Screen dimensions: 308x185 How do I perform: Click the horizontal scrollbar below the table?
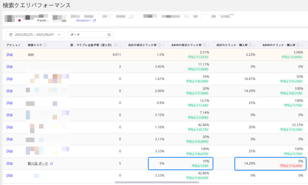pos(157,182)
